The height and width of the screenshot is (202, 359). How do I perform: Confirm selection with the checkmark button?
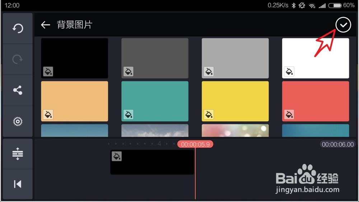pos(343,25)
